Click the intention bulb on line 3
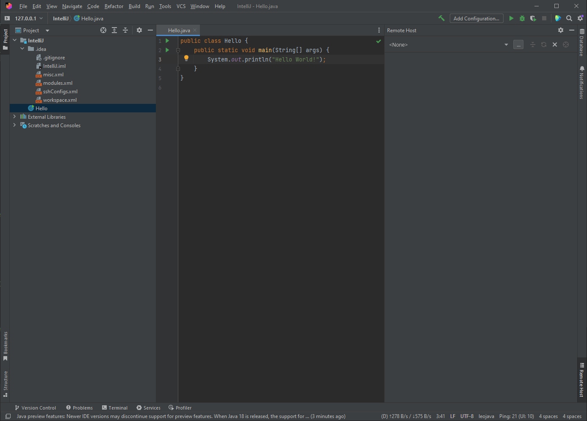 tap(186, 58)
